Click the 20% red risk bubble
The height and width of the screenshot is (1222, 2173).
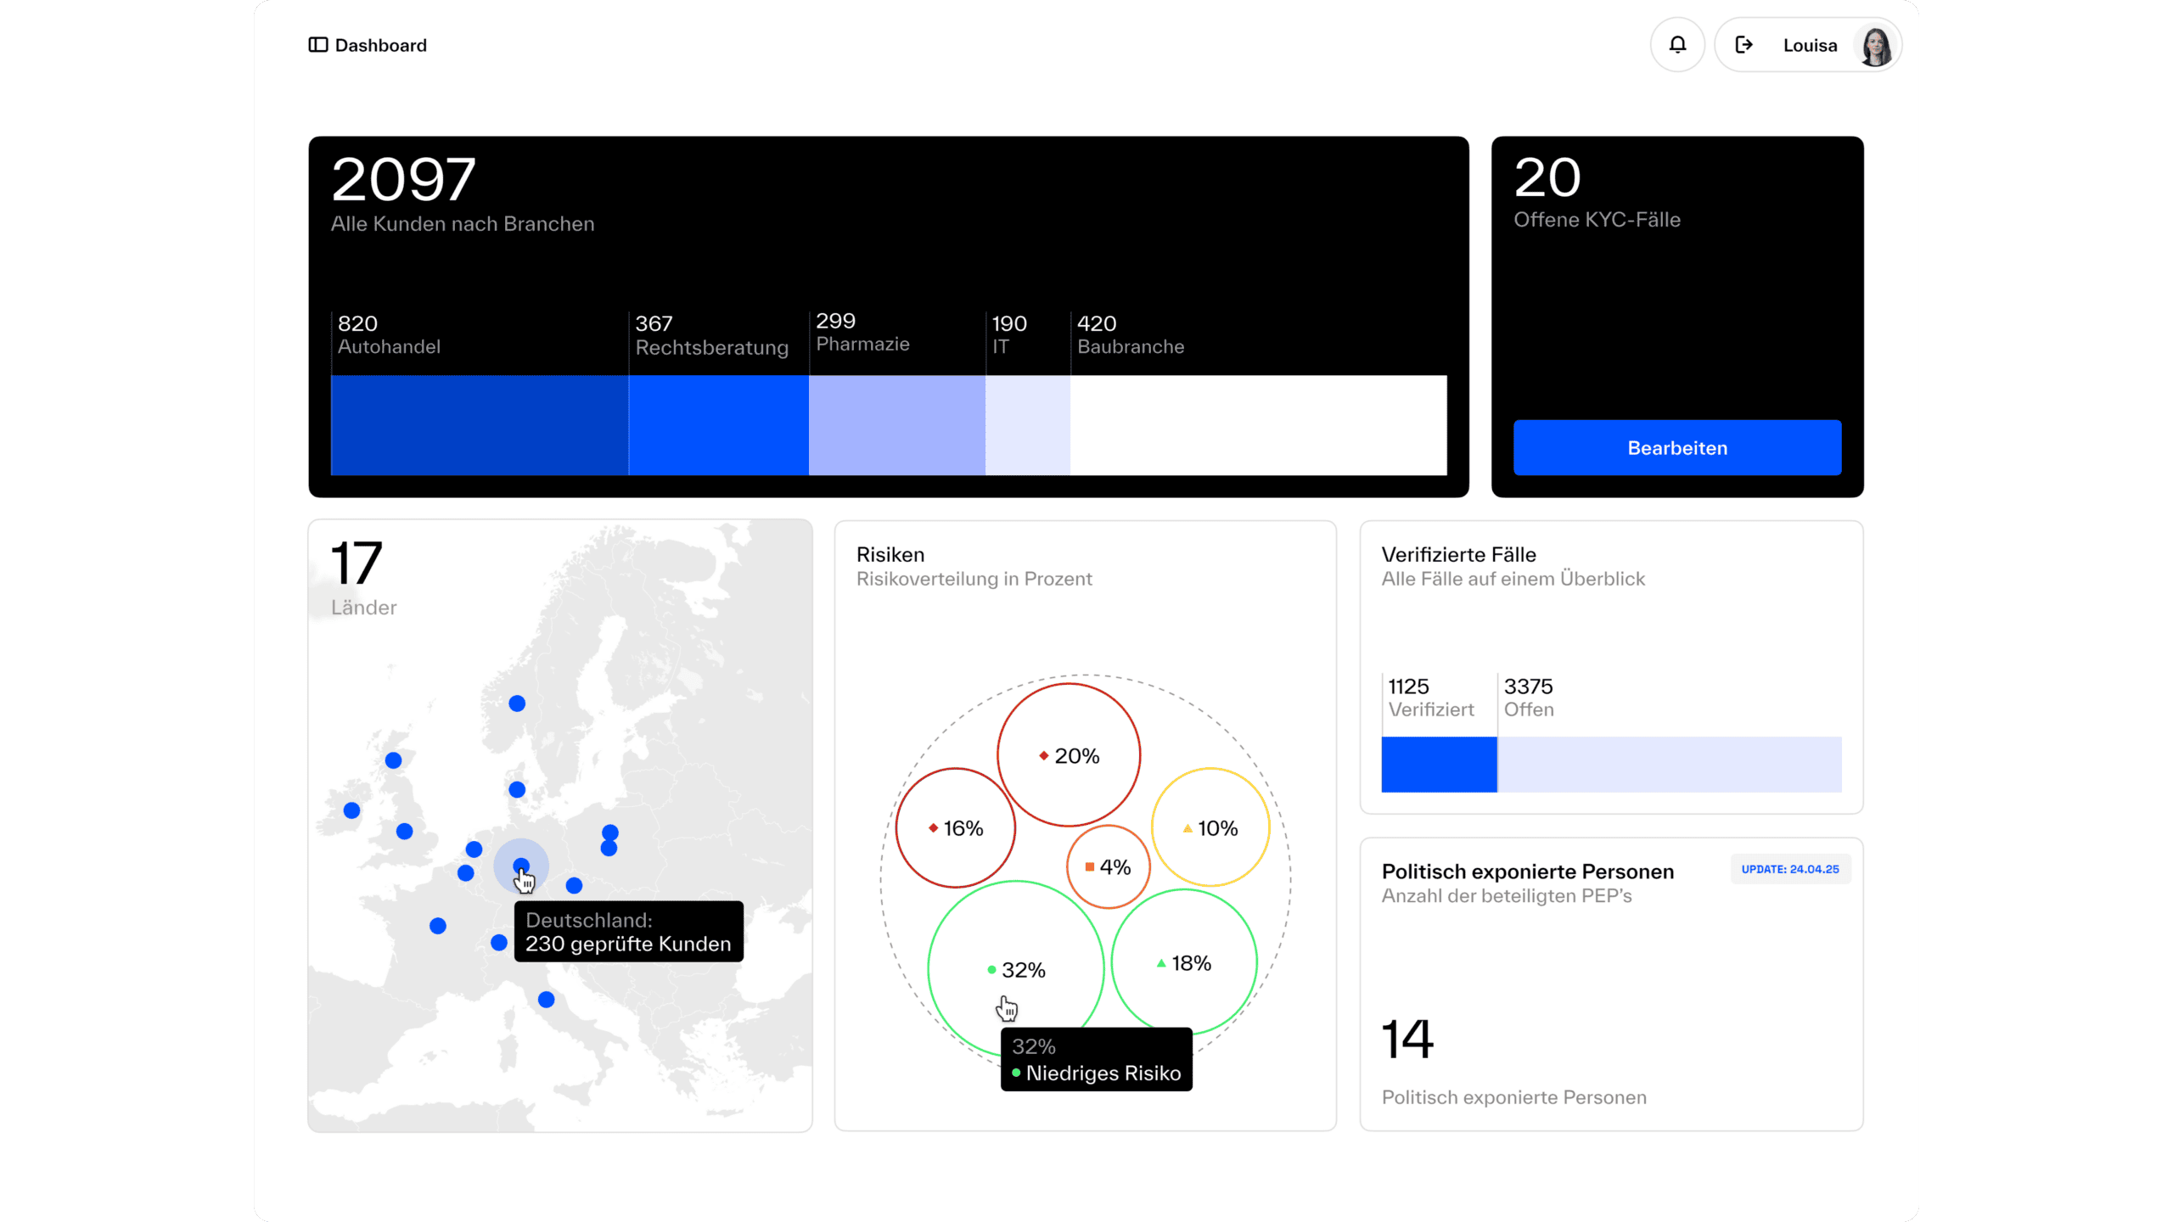coord(1068,754)
